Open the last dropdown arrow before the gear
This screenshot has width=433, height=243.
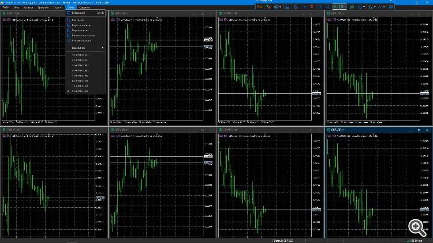(384, 7)
